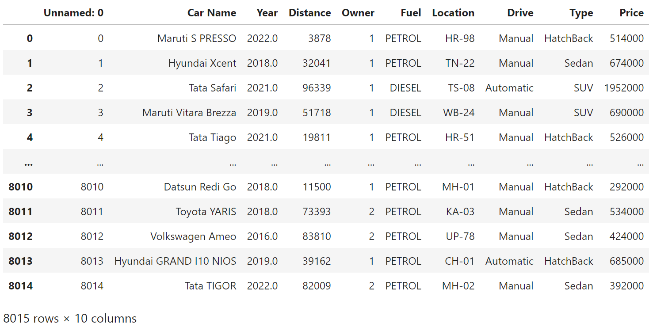This screenshot has height=327, width=653.
Task: Select the 'Hyundai Xcent' cell
Action: (x=202, y=63)
